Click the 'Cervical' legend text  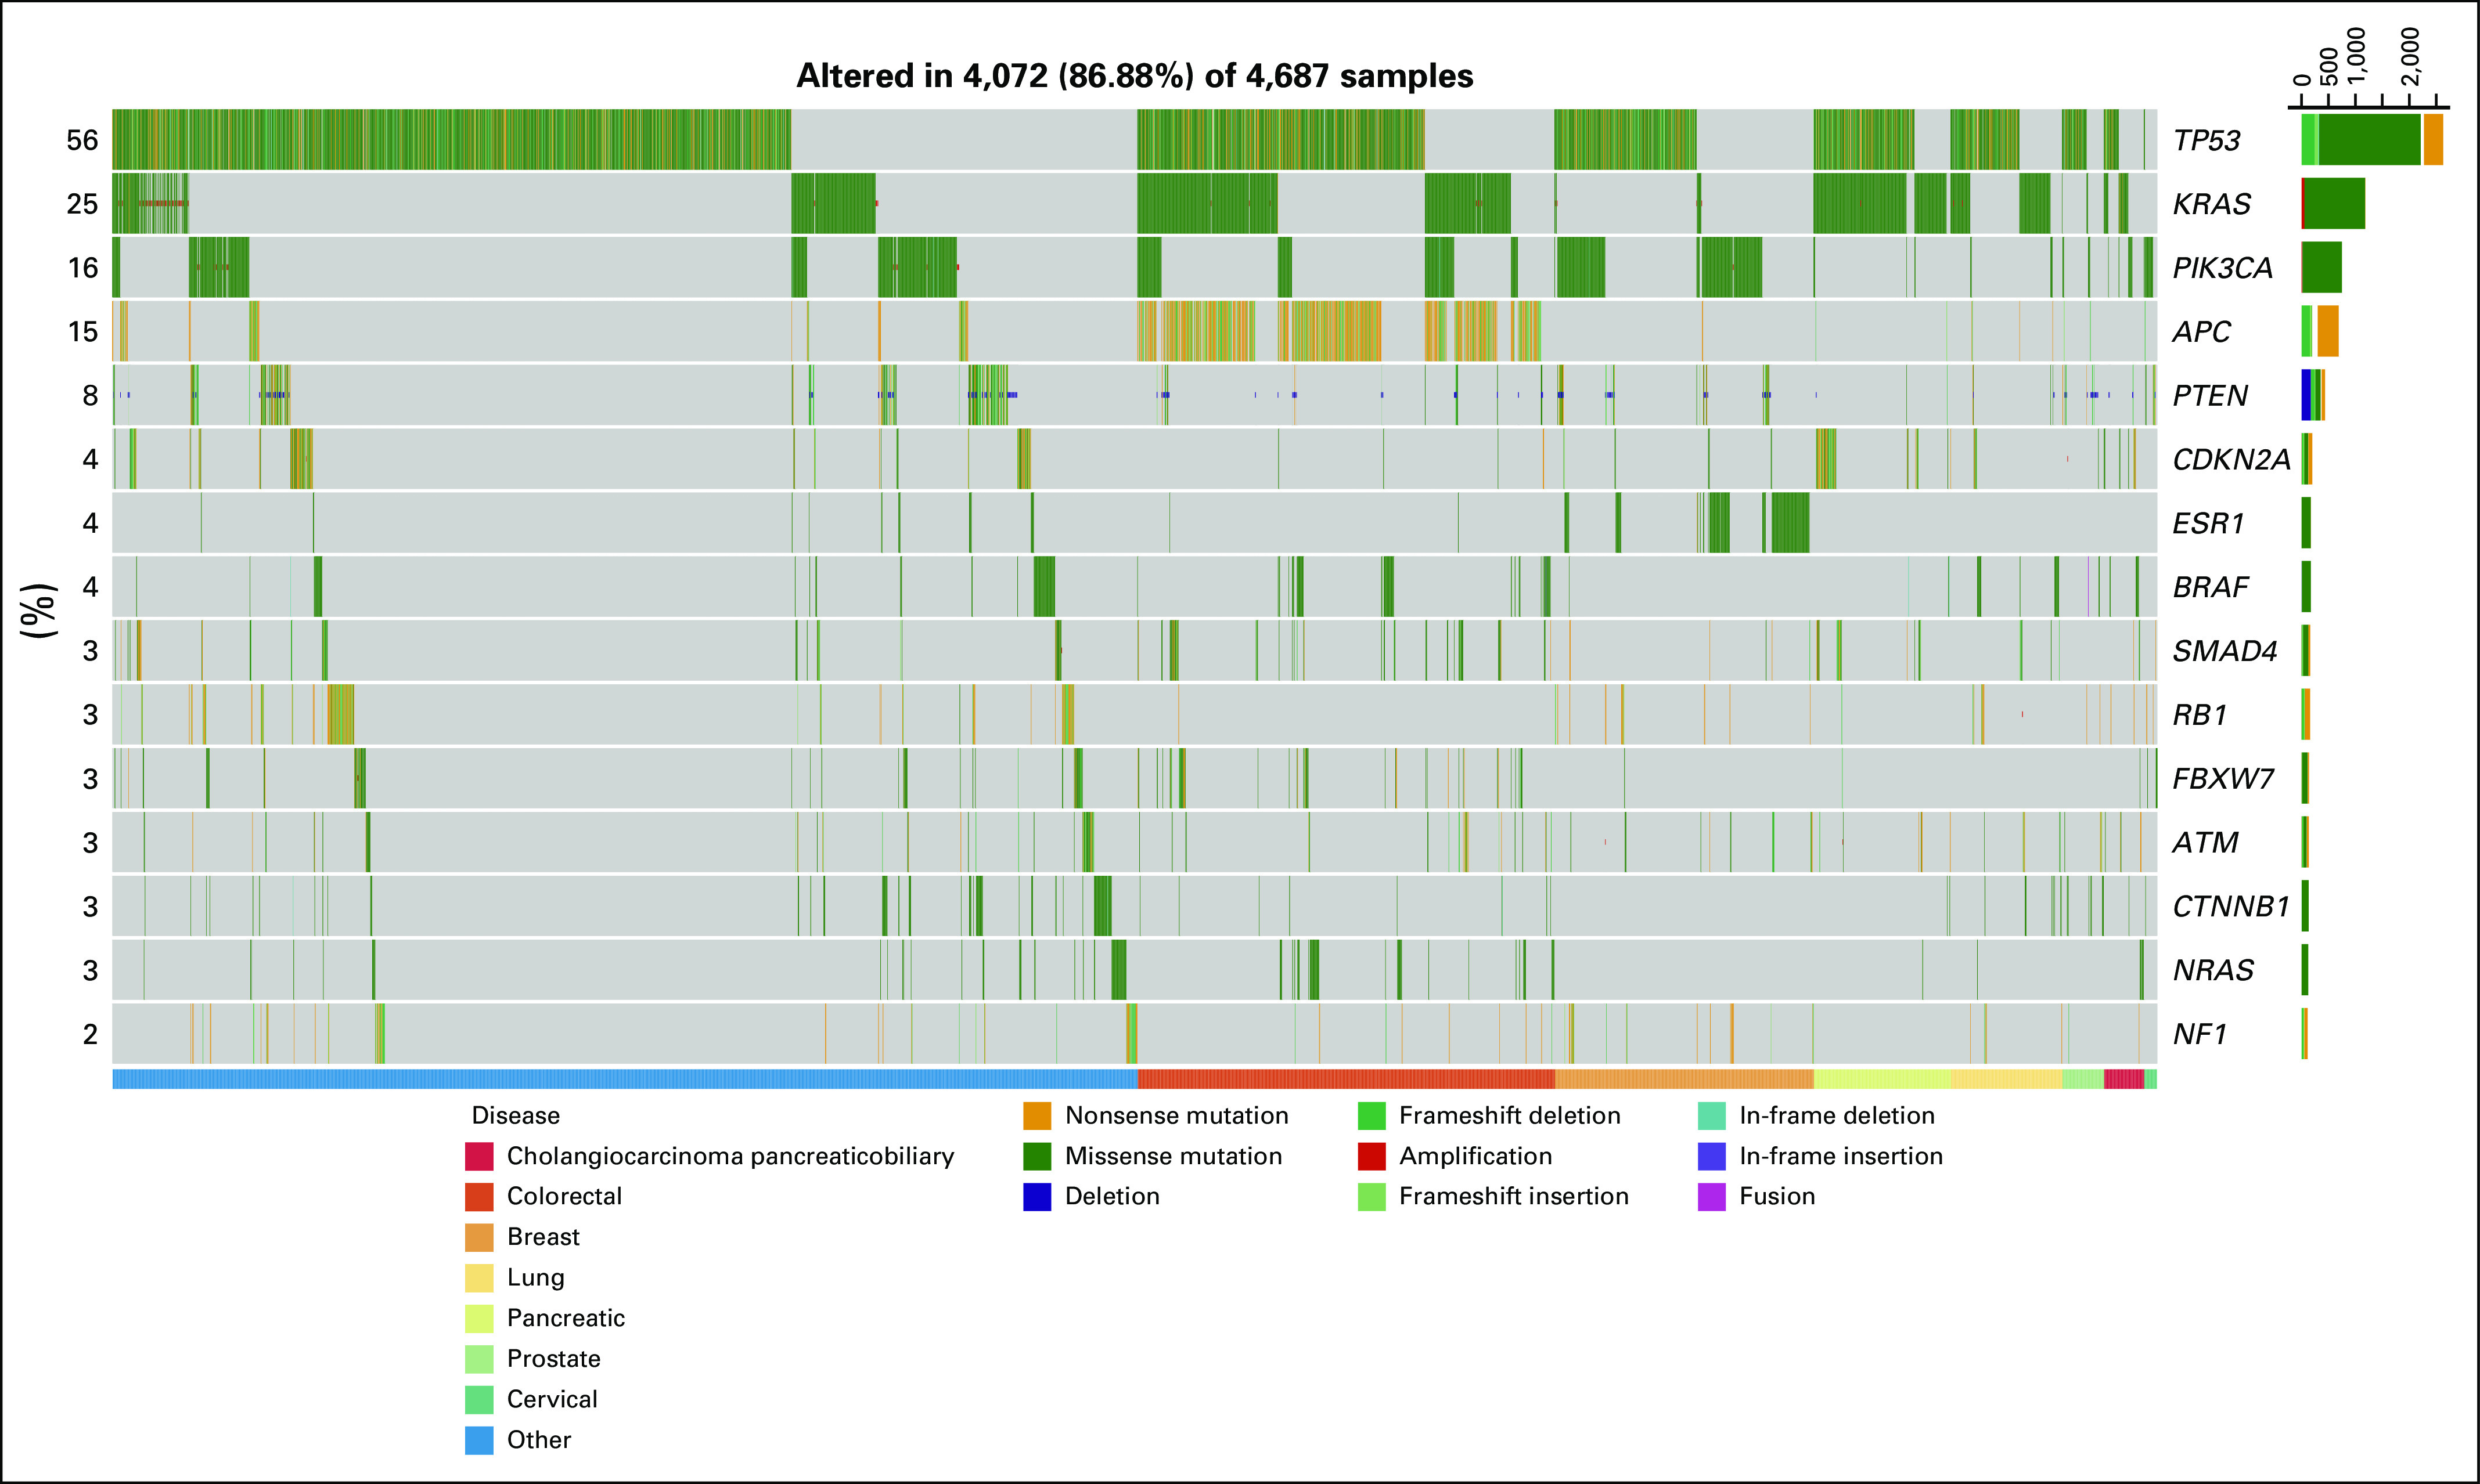(x=552, y=1399)
